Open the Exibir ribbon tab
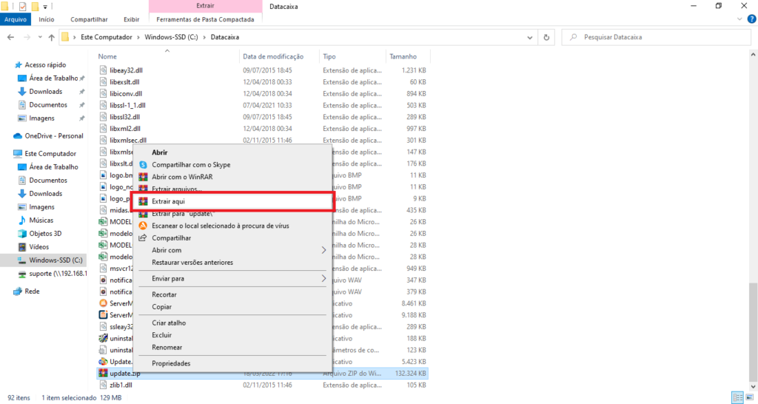This screenshot has height=404, width=758. click(x=131, y=20)
